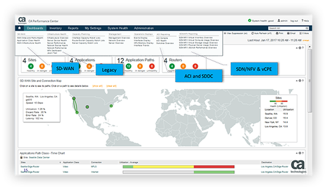Collapse the SD-WAN Site and Connection Map panel
327x190 pixels.
297,81
